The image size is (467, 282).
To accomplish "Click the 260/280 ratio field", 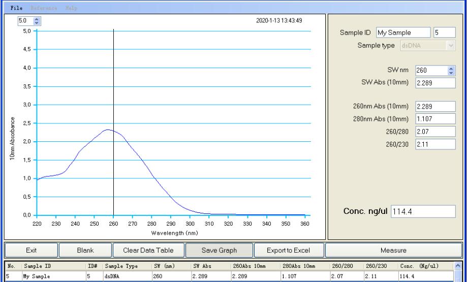I will [x=435, y=132].
